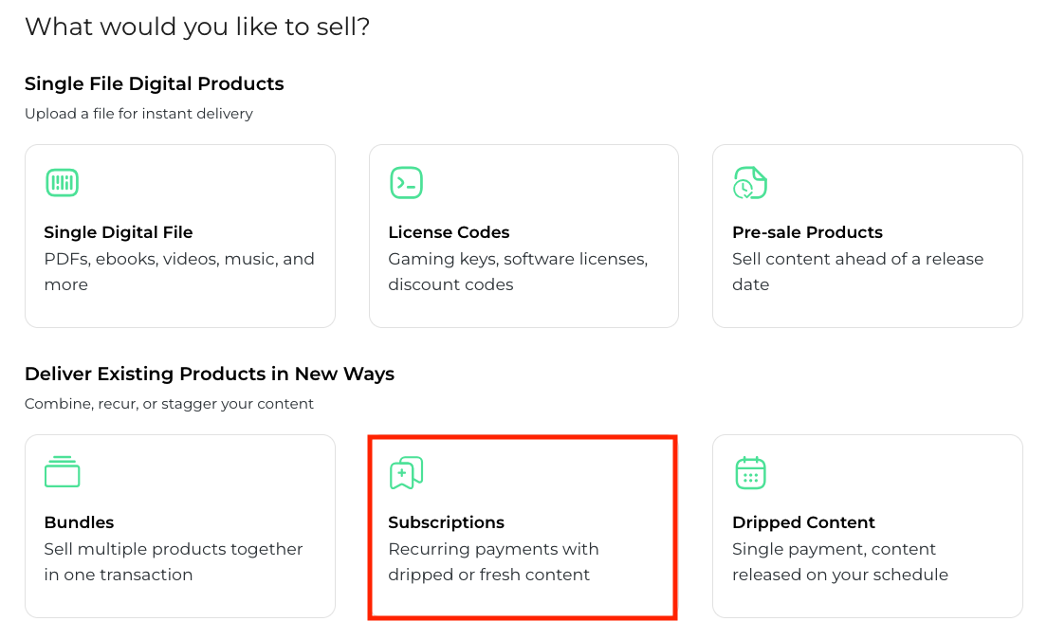Select the Single Digital File title
1047x640 pixels.
coord(119,232)
